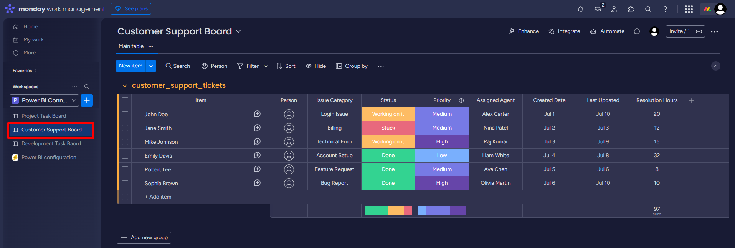Check the Sophia Brown row checkbox

[x=125, y=183]
